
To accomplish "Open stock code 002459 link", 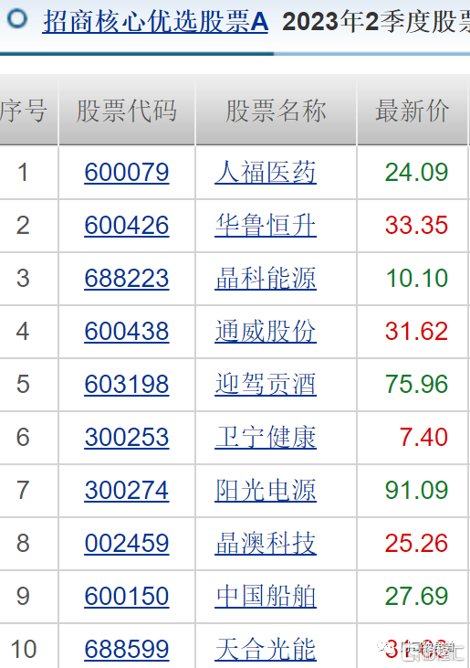I will click(x=127, y=543).
